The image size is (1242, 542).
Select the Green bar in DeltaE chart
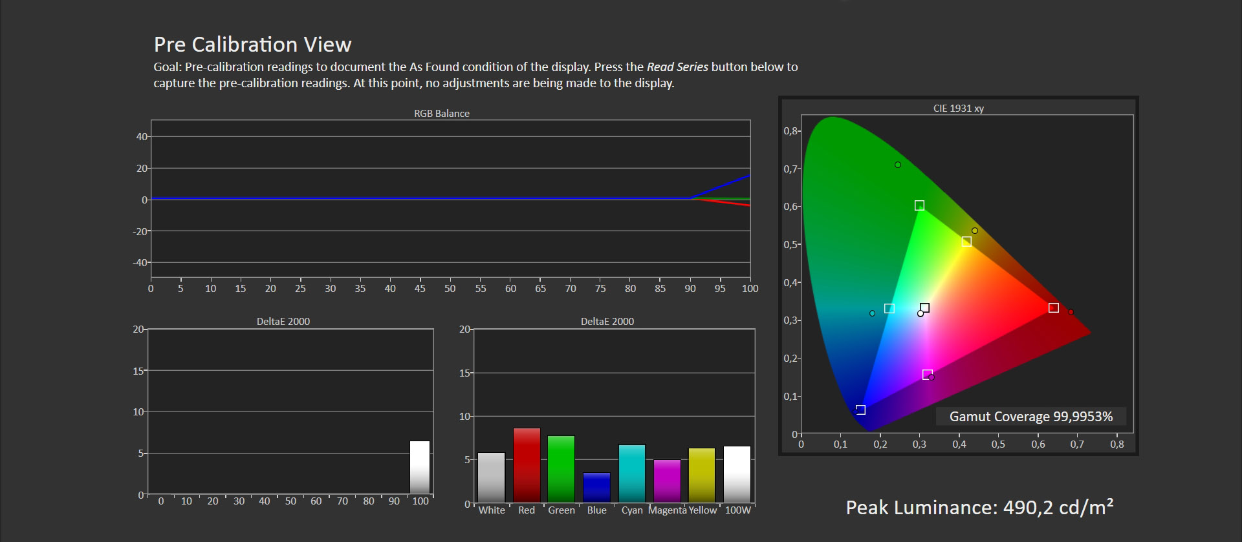561,469
